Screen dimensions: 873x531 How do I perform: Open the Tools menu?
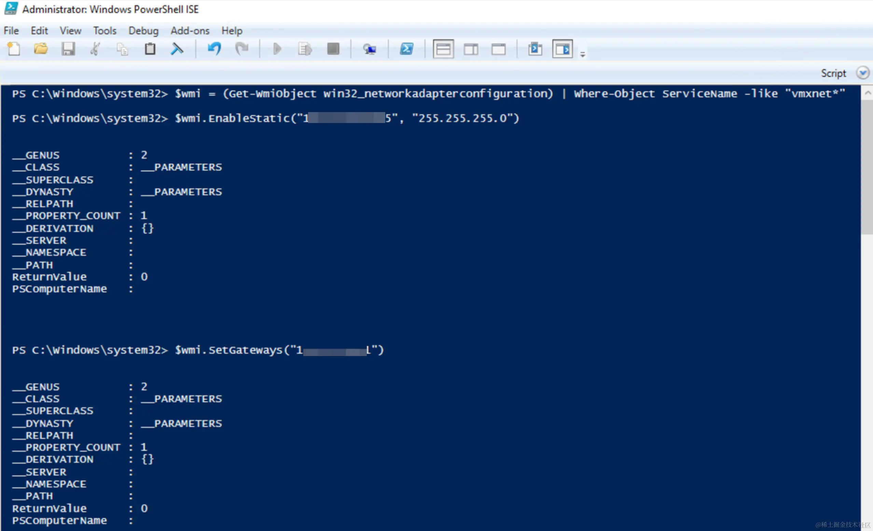coord(105,31)
